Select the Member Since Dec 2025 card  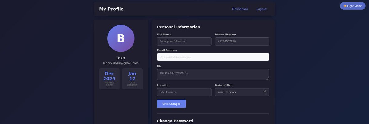click(109, 79)
